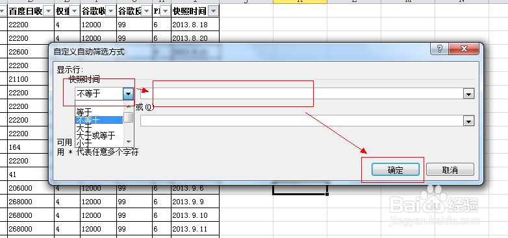Select the 或(O) radio option

(x=144, y=108)
